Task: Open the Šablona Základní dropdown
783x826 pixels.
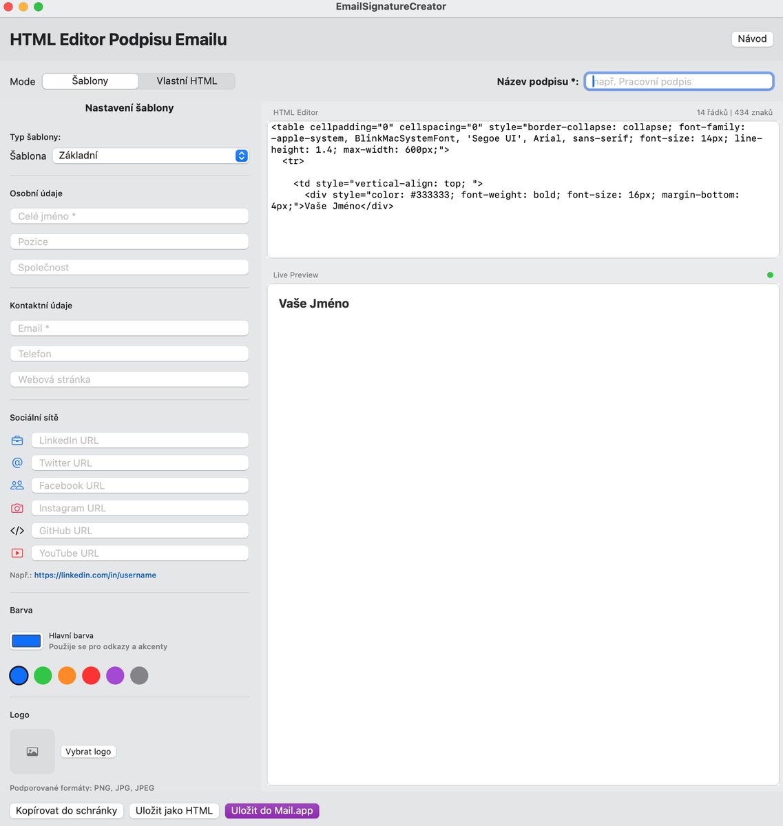Action: (x=150, y=156)
